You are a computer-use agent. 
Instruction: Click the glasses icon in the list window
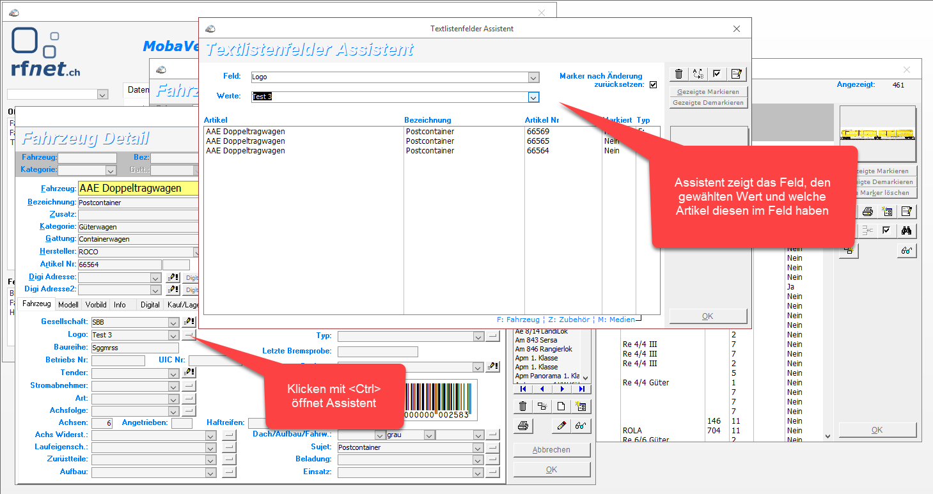click(906, 251)
